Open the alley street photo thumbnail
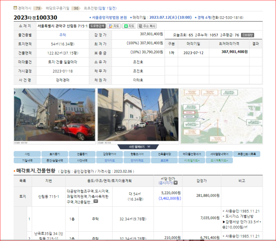Image resolution: width=276 pixels, height=241 pixels. [138, 115]
